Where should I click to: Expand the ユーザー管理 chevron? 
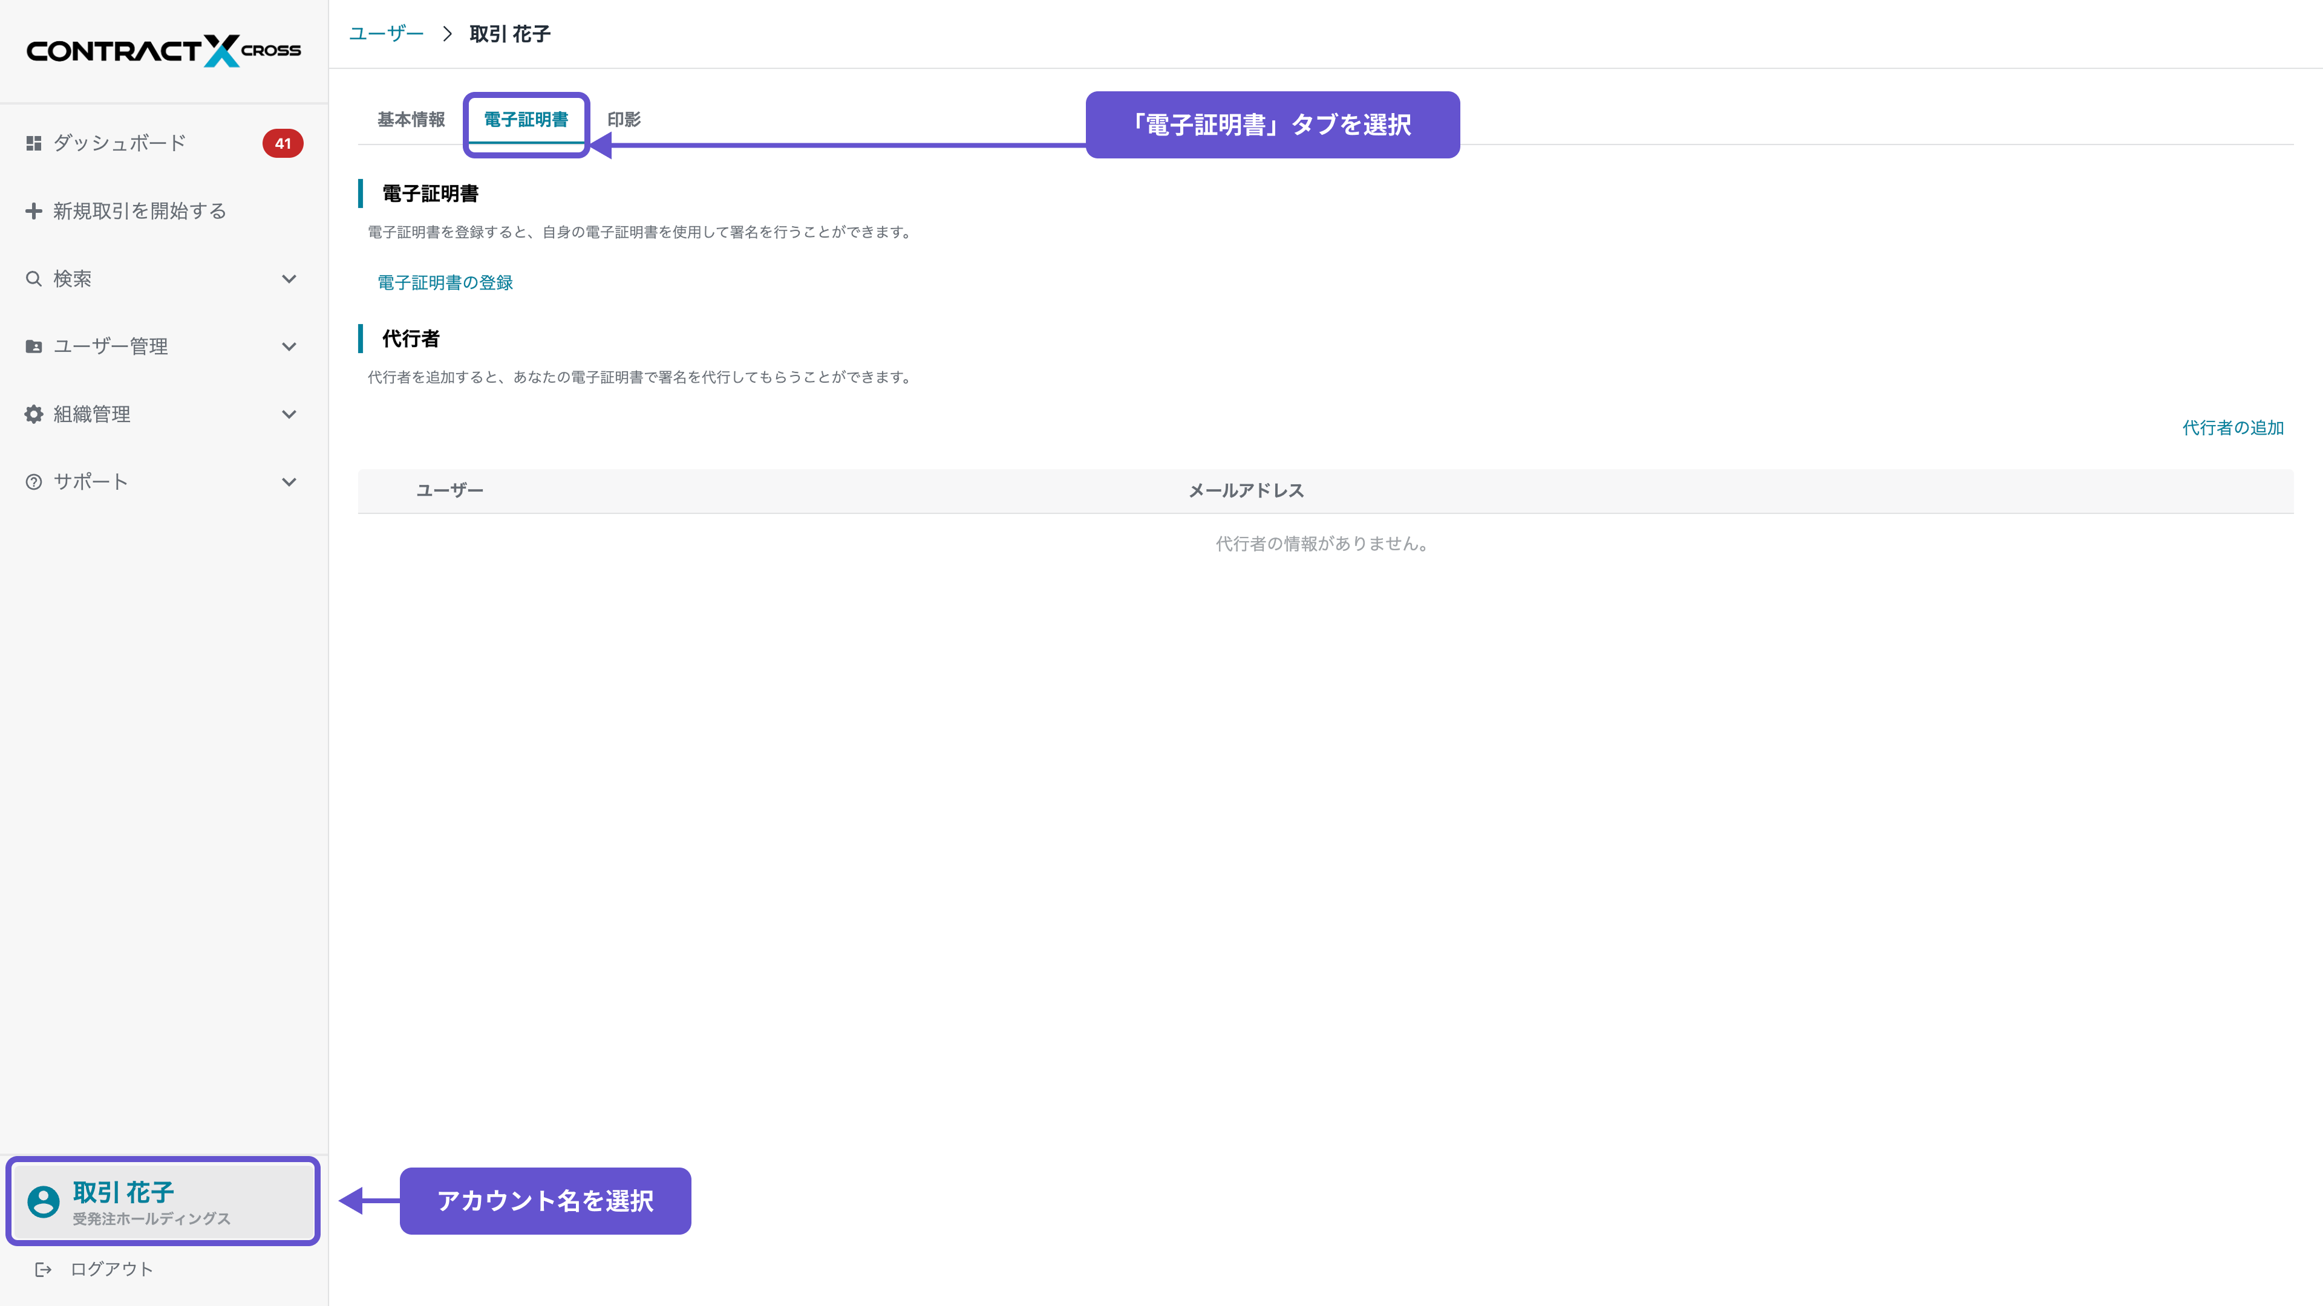click(289, 346)
